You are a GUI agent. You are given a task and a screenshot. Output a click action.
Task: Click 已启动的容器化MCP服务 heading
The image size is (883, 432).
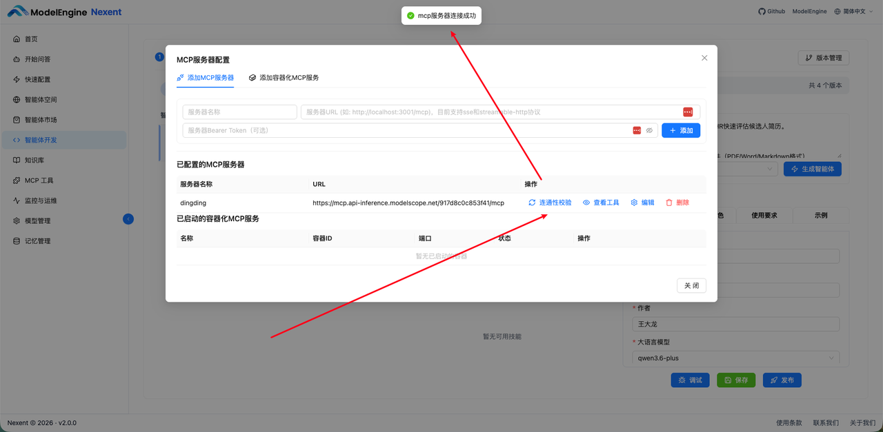(218, 218)
